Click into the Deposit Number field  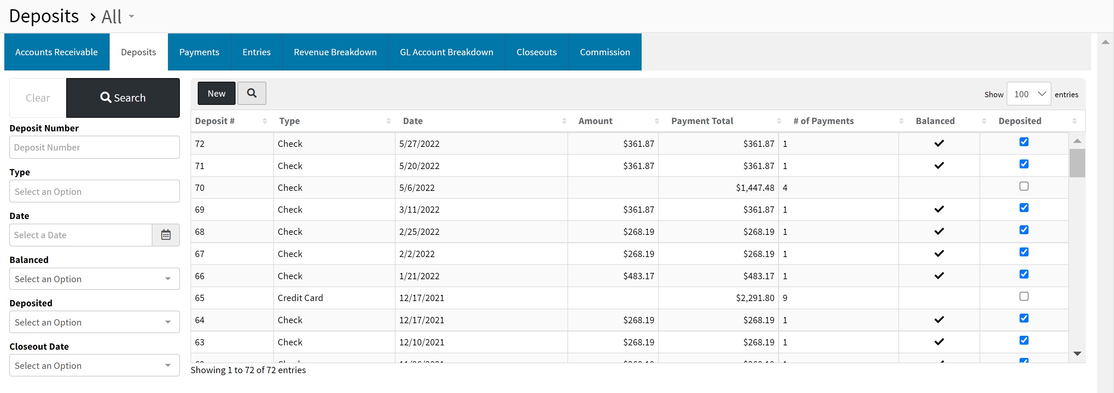point(94,147)
